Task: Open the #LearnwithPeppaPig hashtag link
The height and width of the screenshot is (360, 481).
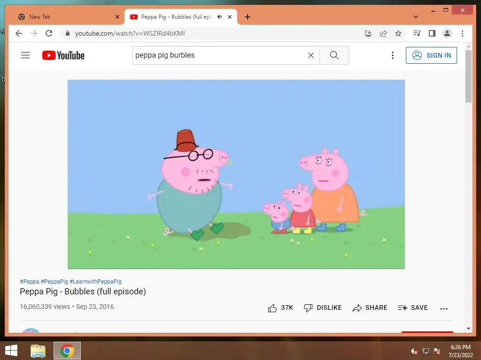Action: pyautogui.click(x=96, y=281)
